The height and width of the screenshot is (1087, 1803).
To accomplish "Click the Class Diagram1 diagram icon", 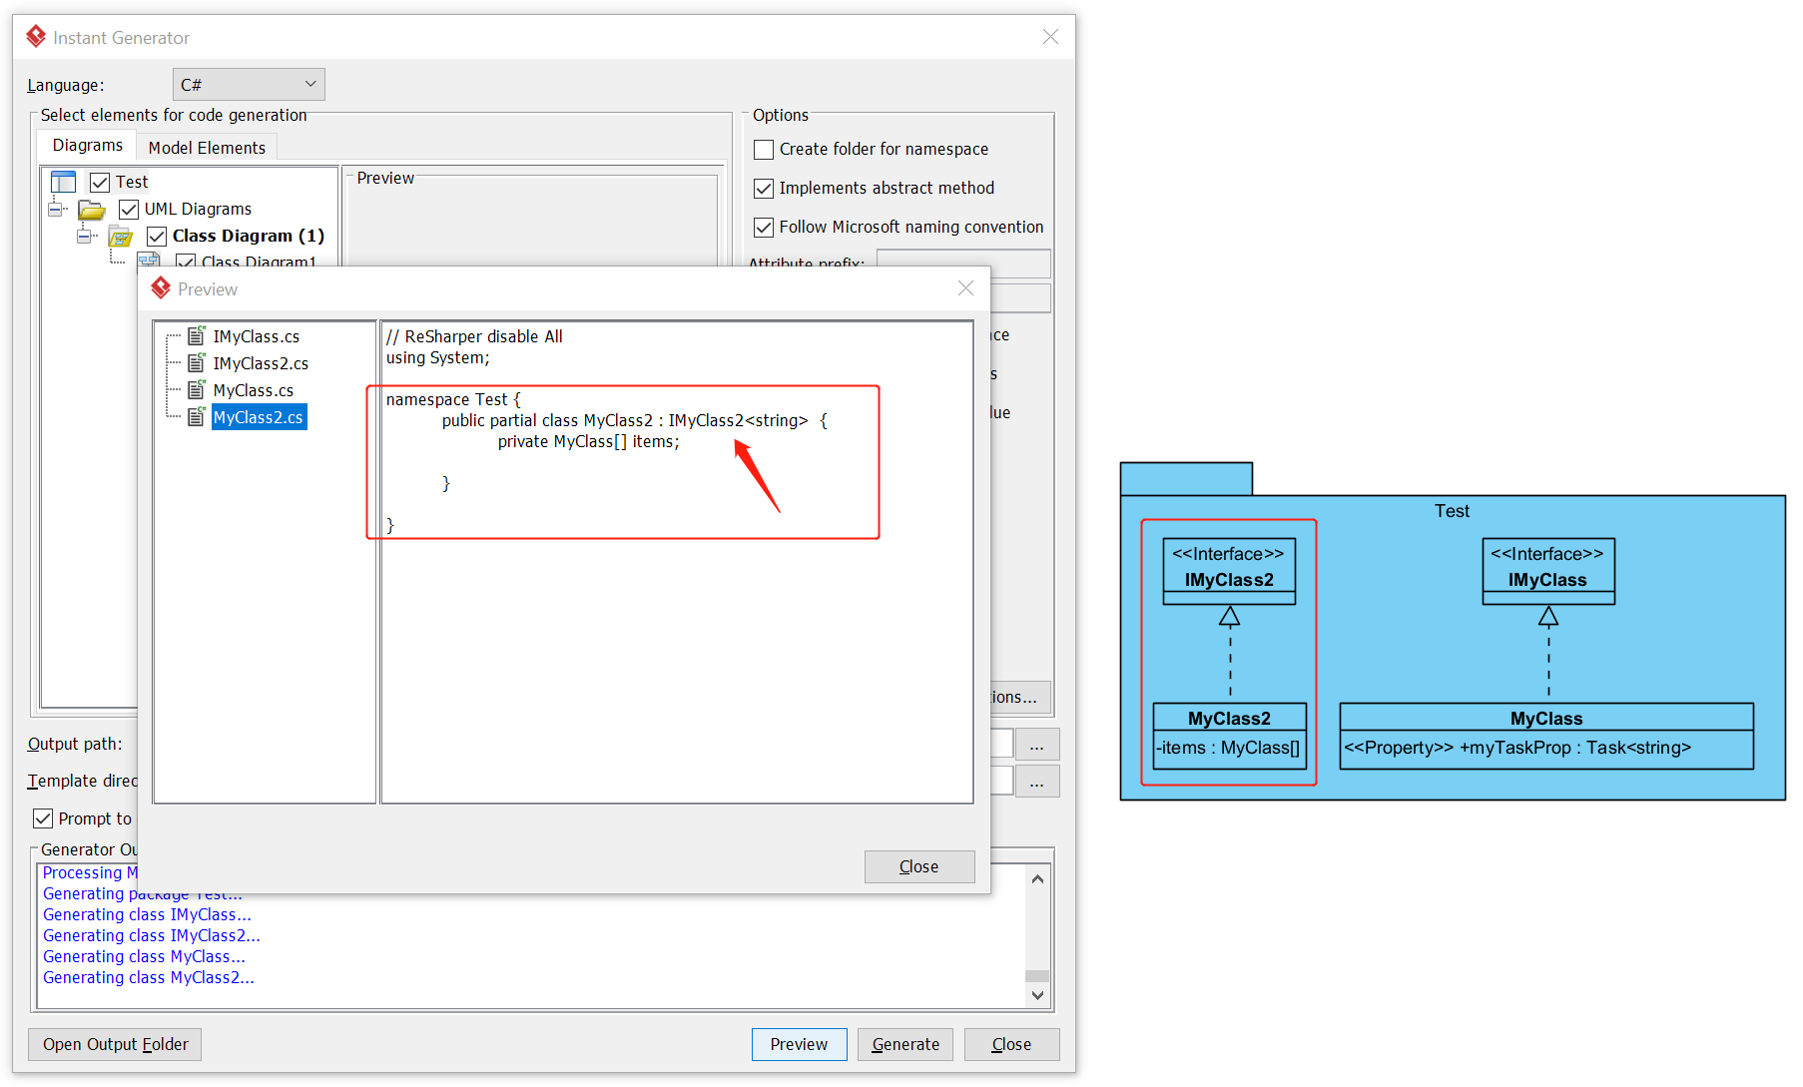I will point(150,261).
